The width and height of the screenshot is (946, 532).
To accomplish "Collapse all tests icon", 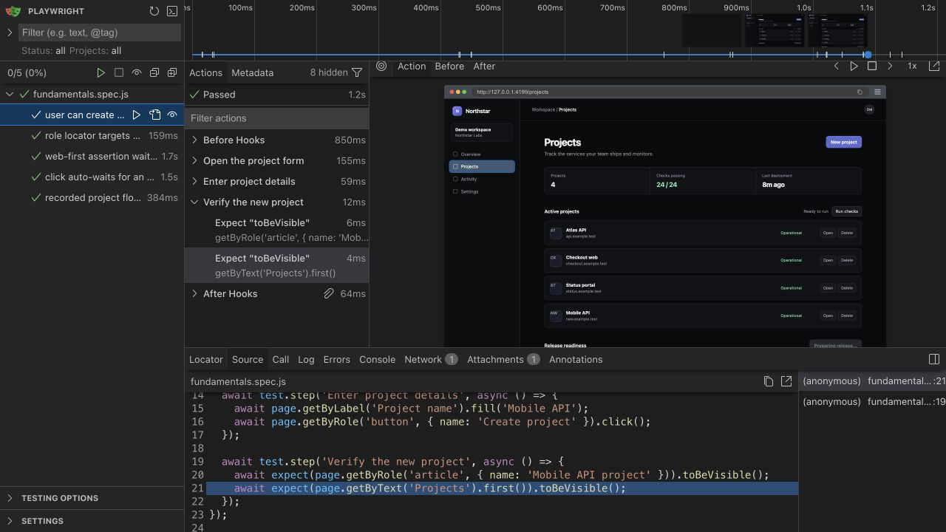I will [x=154, y=72].
